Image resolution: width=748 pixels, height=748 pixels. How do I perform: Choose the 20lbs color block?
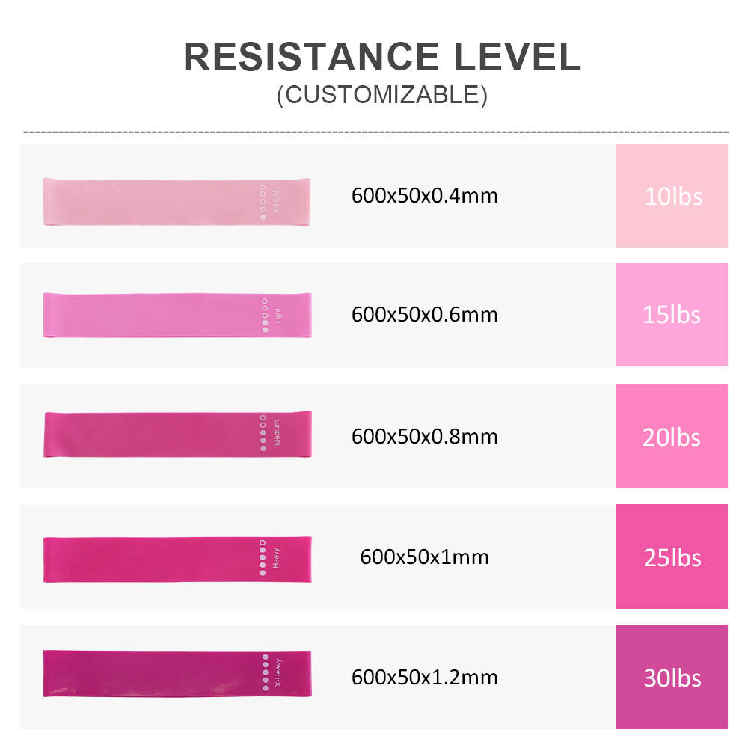tap(672, 436)
